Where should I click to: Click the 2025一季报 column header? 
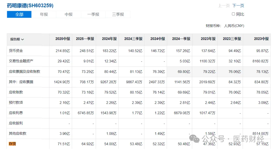pyautogui.click(x=85, y=39)
